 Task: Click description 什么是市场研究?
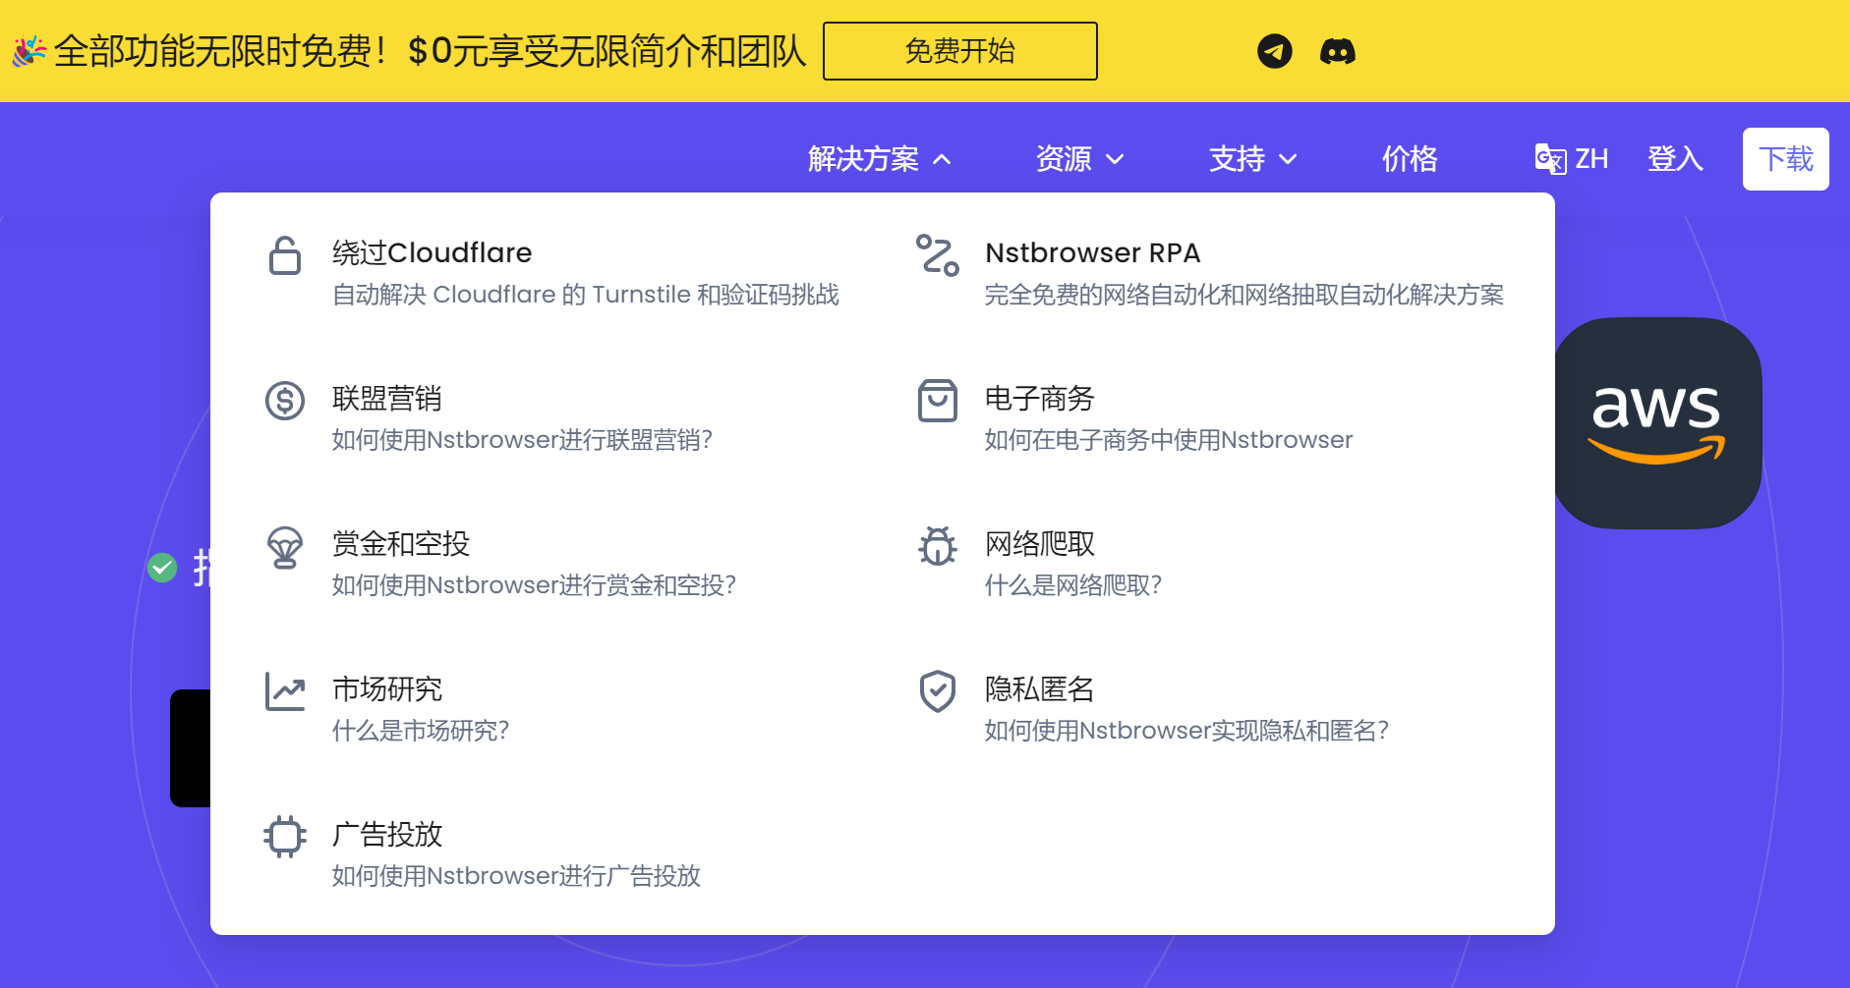point(421,731)
